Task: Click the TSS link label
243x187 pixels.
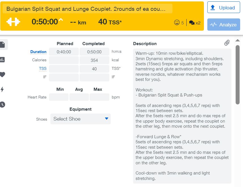Action: [x=42, y=69]
